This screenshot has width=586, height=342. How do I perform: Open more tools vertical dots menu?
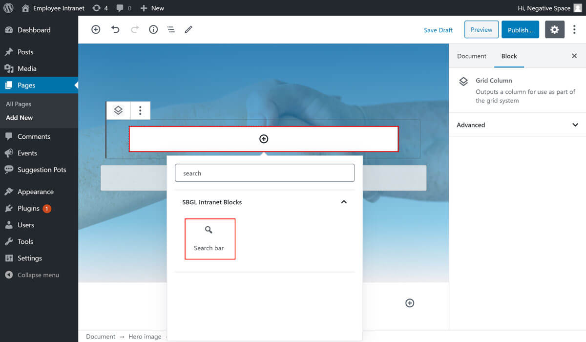point(574,30)
